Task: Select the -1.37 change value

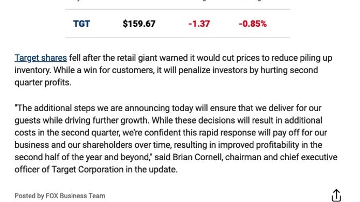Action: (x=199, y=24)
